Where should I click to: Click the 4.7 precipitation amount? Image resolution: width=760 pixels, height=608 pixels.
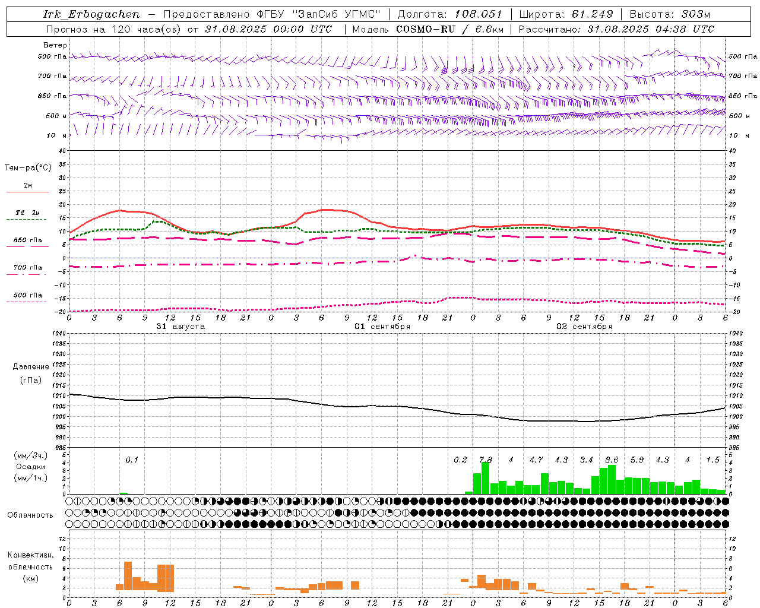pyautogui.click(x=536, y=460)
